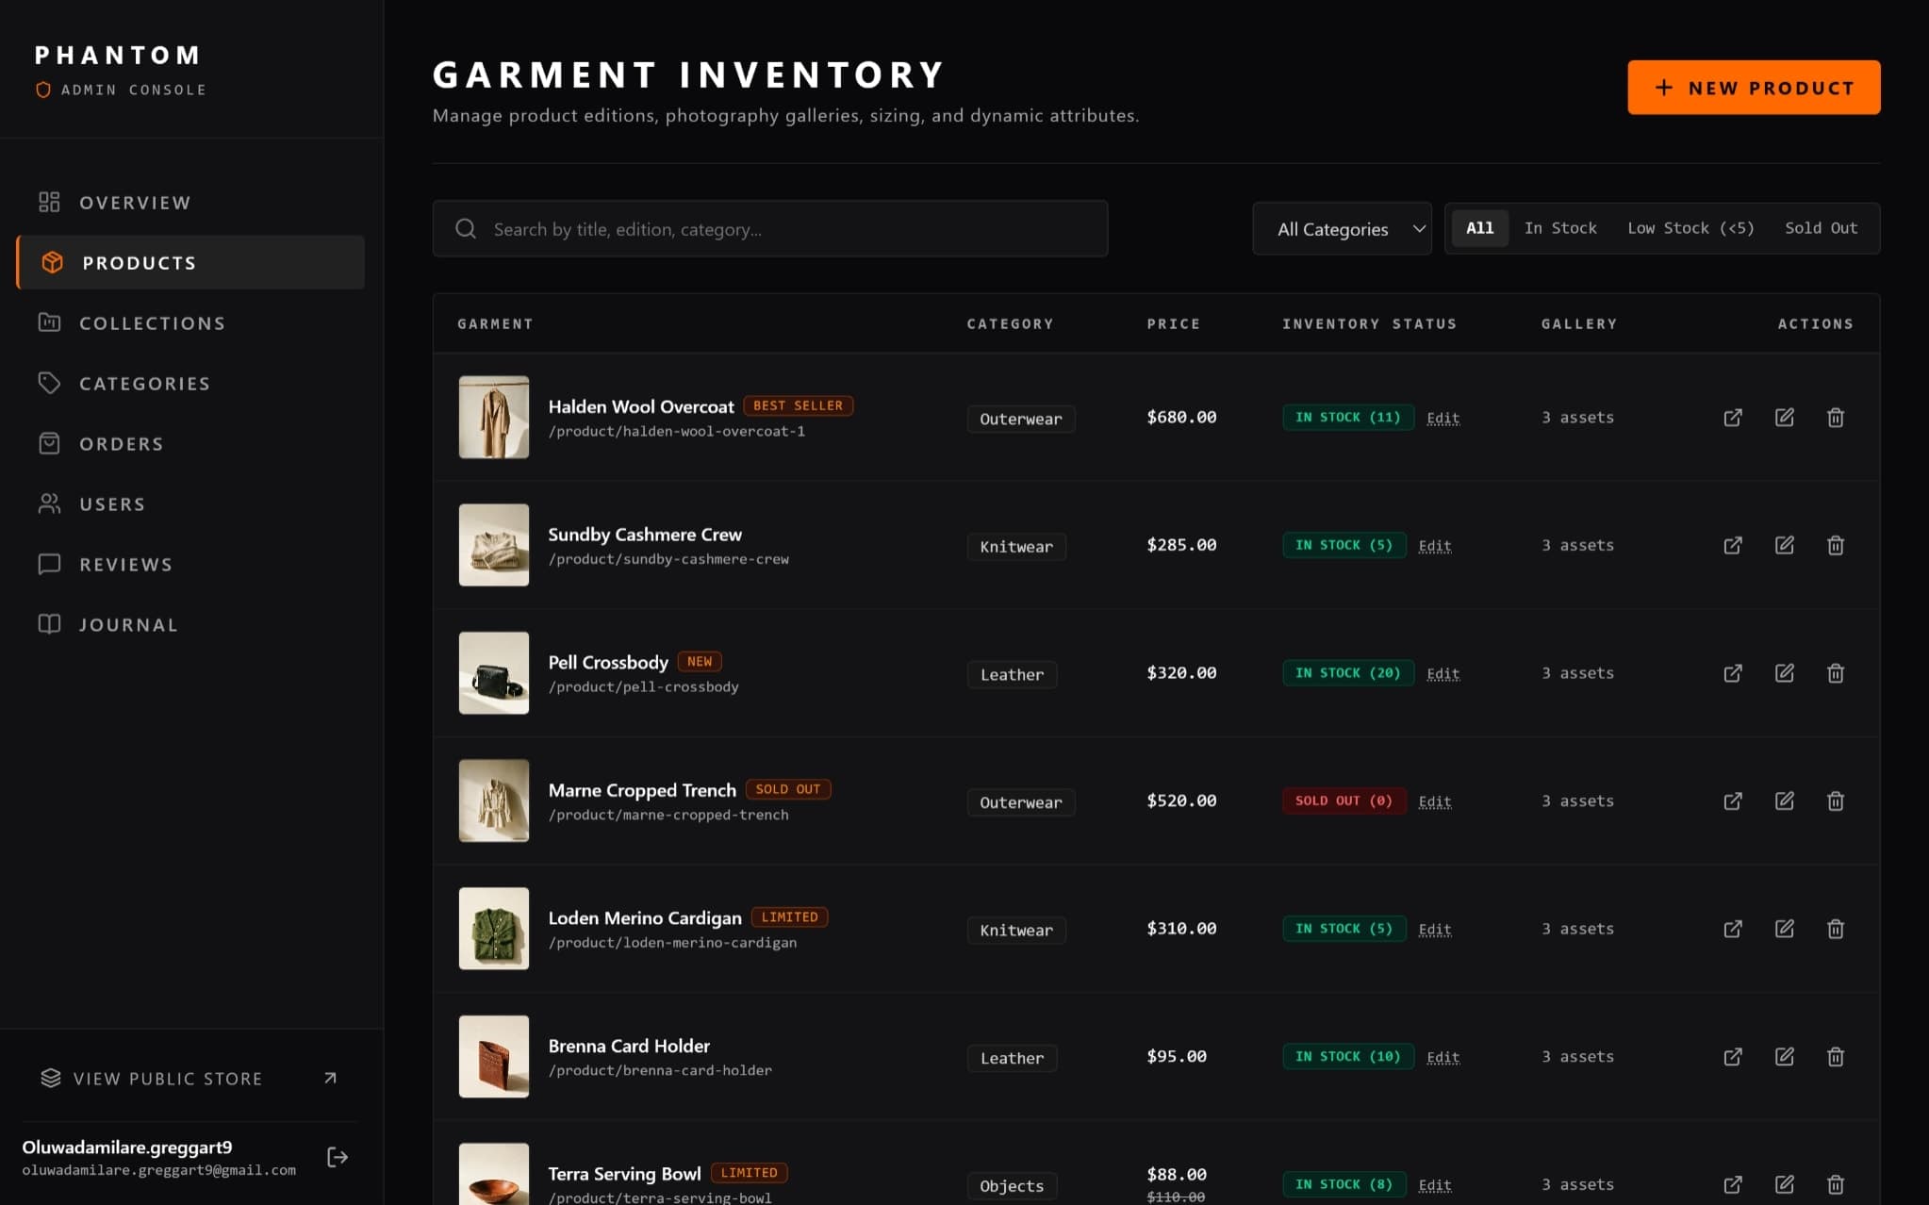The width and height of the screenshot is (1929, 1205).
Task: Click the Knitwear tag on Sundby Cashmere Crew
Action: 1016,547
